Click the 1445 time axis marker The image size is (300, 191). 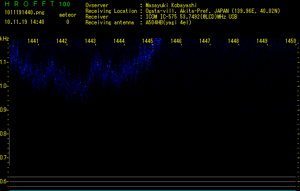pos(148,41)
